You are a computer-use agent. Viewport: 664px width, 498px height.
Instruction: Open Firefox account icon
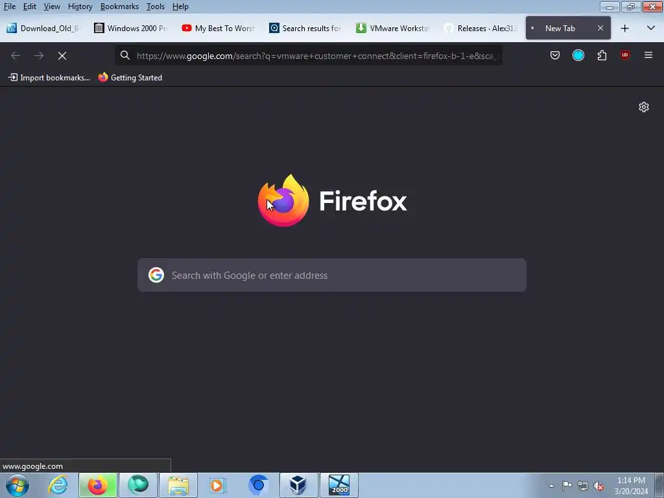point(578,56)
